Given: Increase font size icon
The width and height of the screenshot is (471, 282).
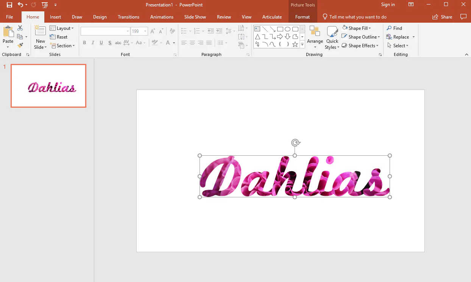Looking at the screenshot, I should 153,31.
